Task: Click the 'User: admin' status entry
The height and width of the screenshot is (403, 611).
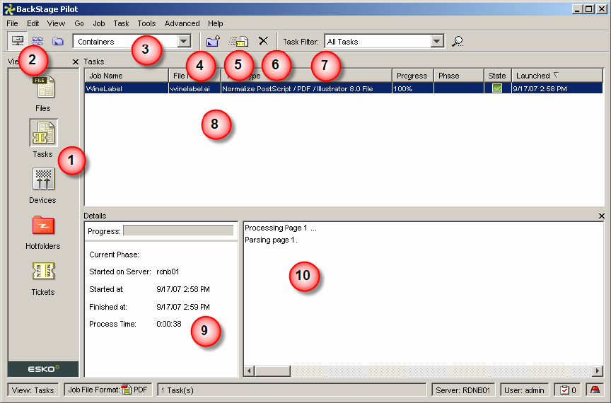Action: (x=524, y=390)
